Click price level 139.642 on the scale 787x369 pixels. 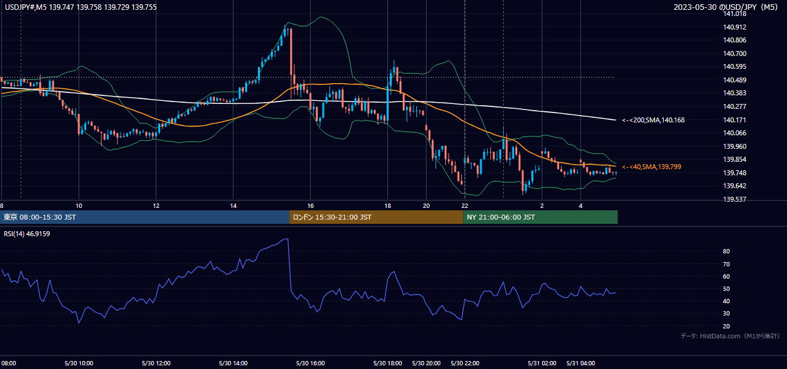(735, 186)
